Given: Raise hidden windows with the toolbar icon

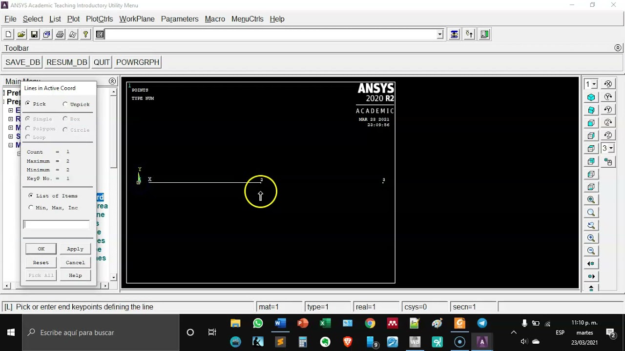Looking at the screenshot, I should point(455,34).
